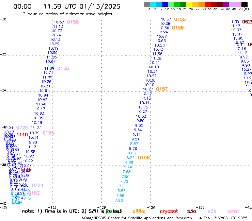This screenshot has width=252, height=221.
Task: Click the orange time label 0158
Action: point(144,158)
